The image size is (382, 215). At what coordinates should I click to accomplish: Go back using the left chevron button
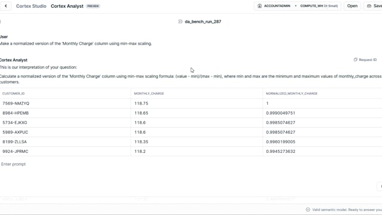click(x=5, y=6)
